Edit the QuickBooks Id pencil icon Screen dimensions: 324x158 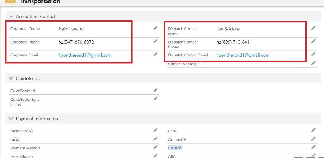(x=156, y=90)
